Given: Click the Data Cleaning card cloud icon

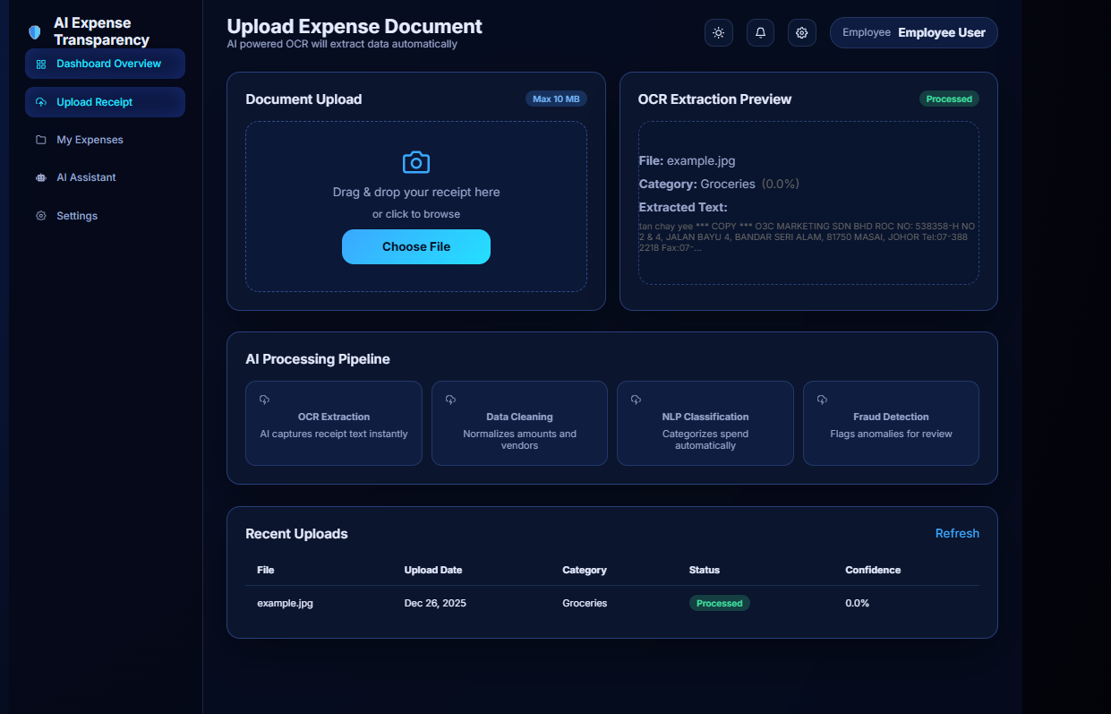Looking at the screenshot, I should 450,400.
